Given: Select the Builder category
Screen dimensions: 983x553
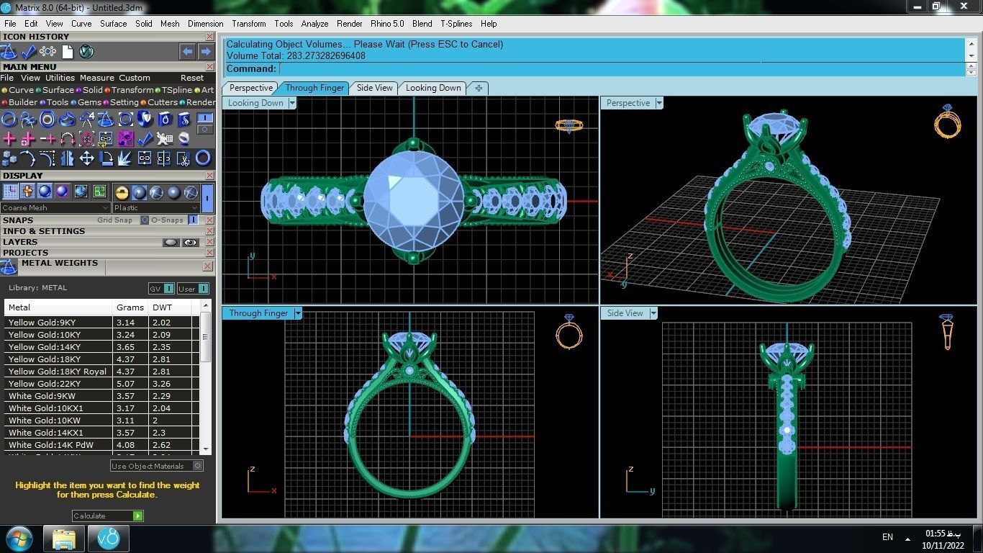Looking at the screenshot, I should click(19, 102).
